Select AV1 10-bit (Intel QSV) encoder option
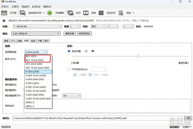This screenshot has width=193, height=129. (x=38, y=68)
